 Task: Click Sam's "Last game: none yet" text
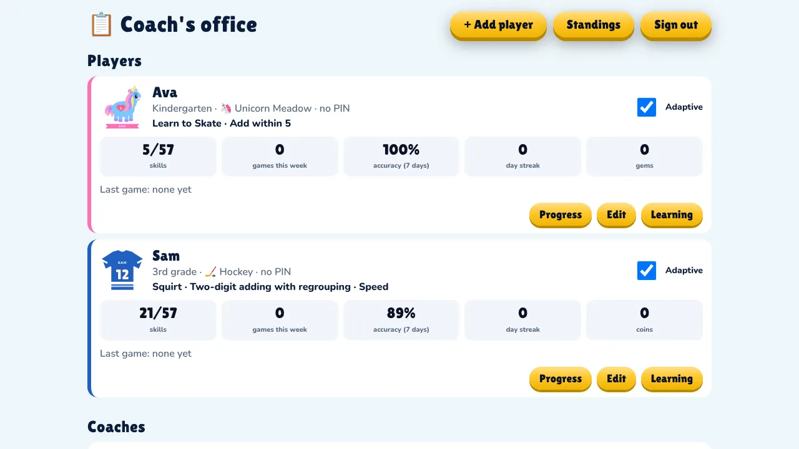(x=145, y=354)
